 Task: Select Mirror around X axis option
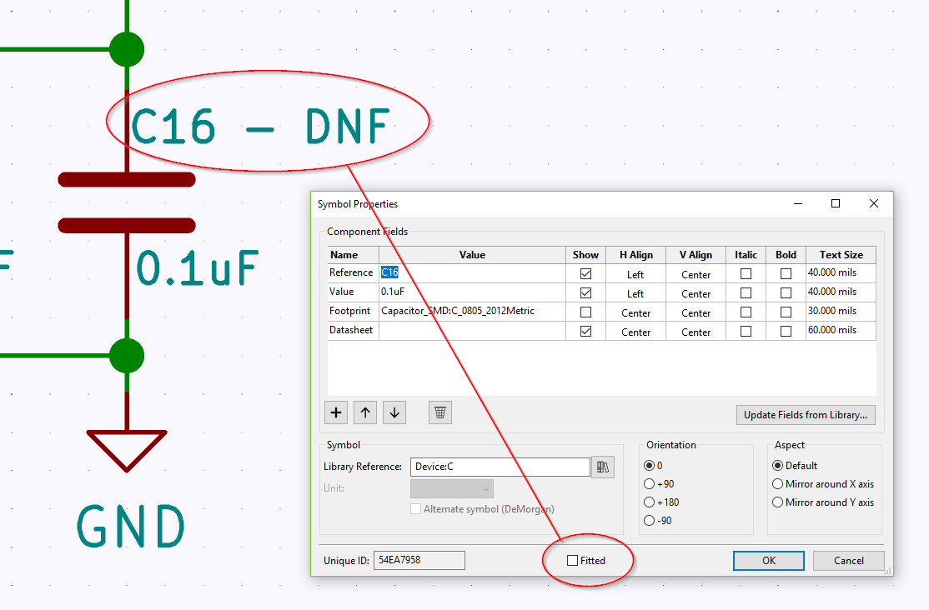click(778, 484)
